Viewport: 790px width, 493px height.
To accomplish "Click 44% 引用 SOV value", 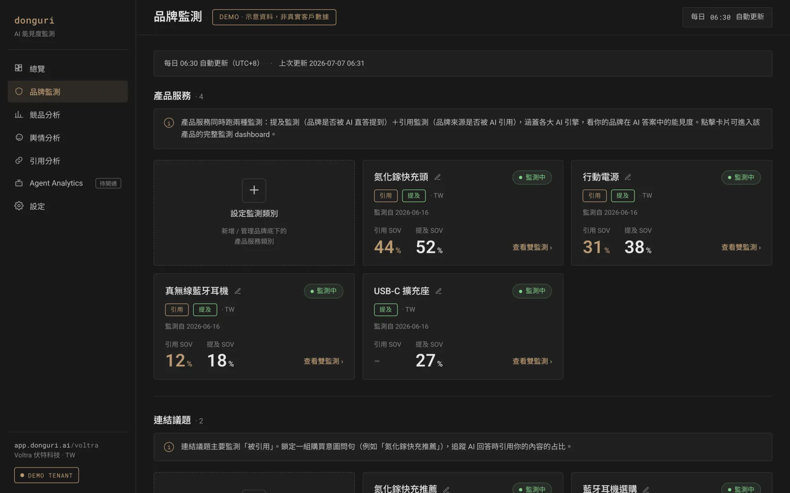I will click(x=387, y=247).
